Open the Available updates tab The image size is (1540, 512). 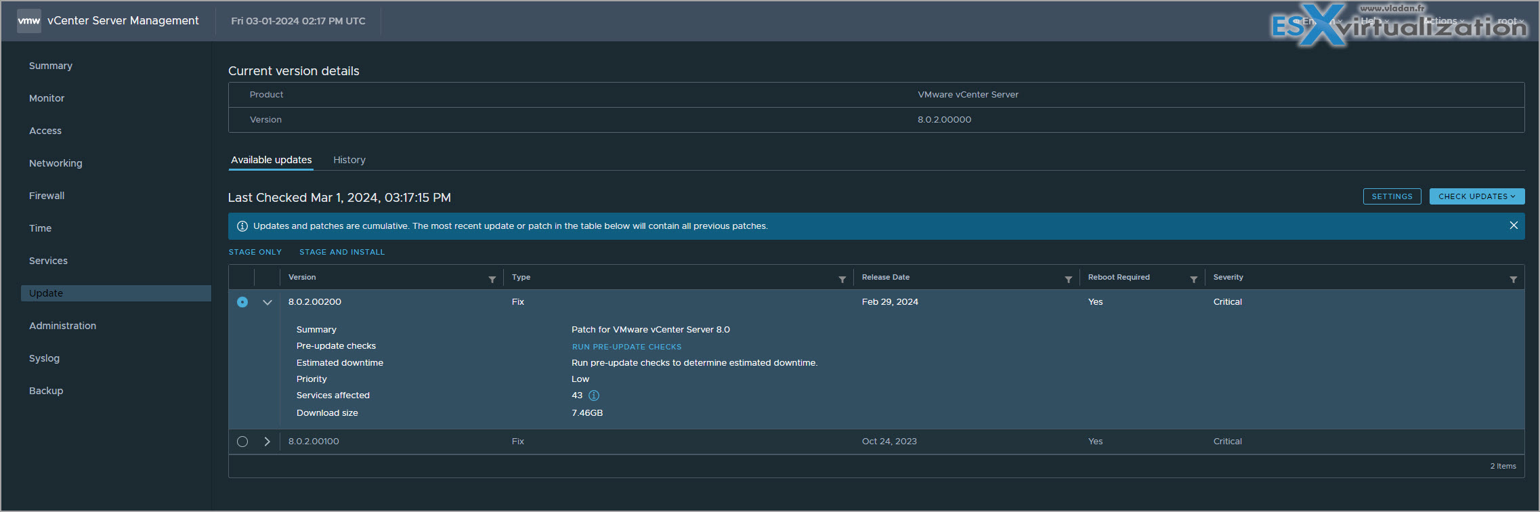[x=272, y=160]
